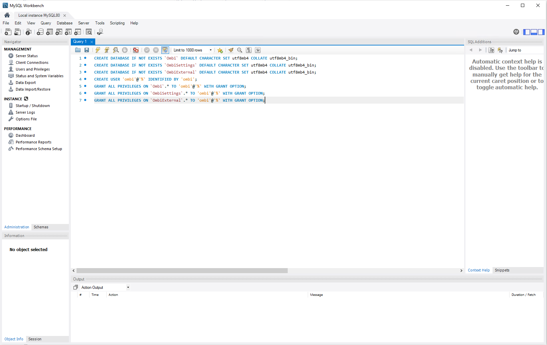Screen dimensions: 547x345
Task: Get manual context help for caret position
Action: [492, 50]
